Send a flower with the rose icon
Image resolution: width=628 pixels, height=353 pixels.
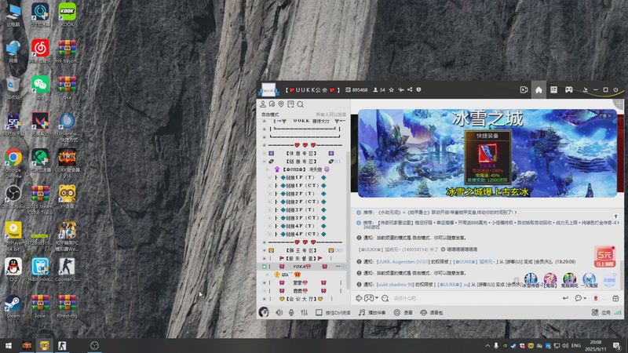tap(596, 298)
